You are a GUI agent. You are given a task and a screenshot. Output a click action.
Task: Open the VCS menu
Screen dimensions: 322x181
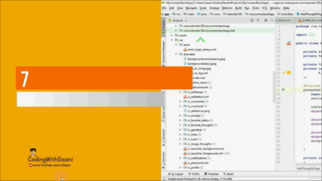coord(265,8)
